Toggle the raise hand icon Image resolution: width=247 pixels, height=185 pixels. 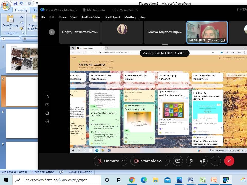pos(191,161)
